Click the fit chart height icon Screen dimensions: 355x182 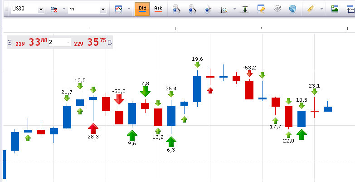tap(245, 9)
